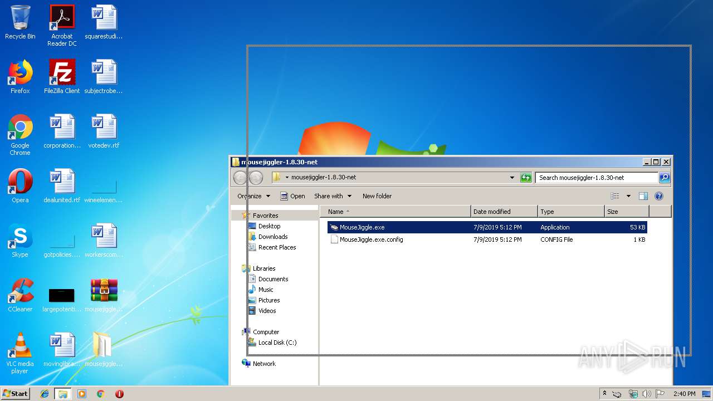
Task: Select the movinglibra document on desktop
Action: (62, 350)
